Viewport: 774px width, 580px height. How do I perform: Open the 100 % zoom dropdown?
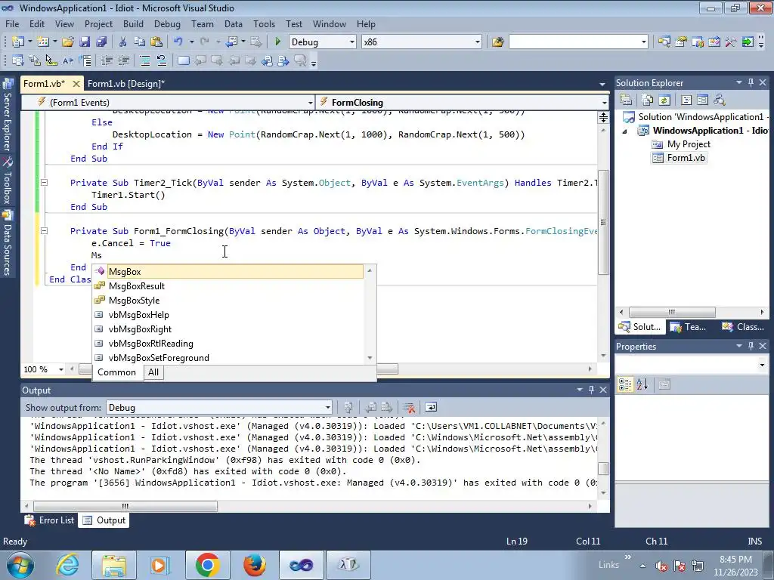coord(61,369)
